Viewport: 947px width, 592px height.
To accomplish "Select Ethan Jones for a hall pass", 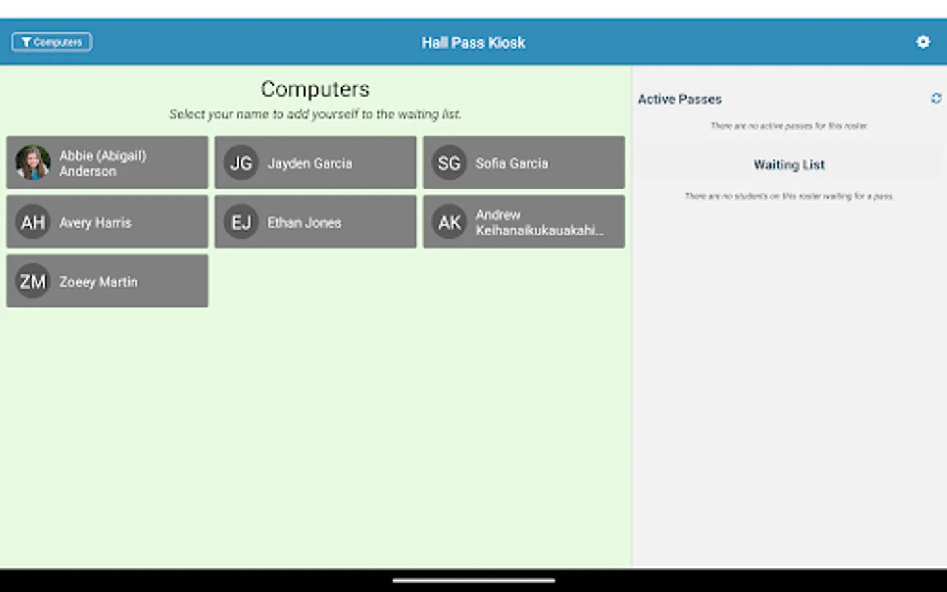I will pyautogui.click(x=315, y=222).
